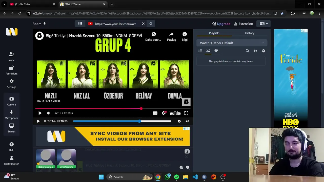Play using the Watch2Gether play button

pos(38,121)
